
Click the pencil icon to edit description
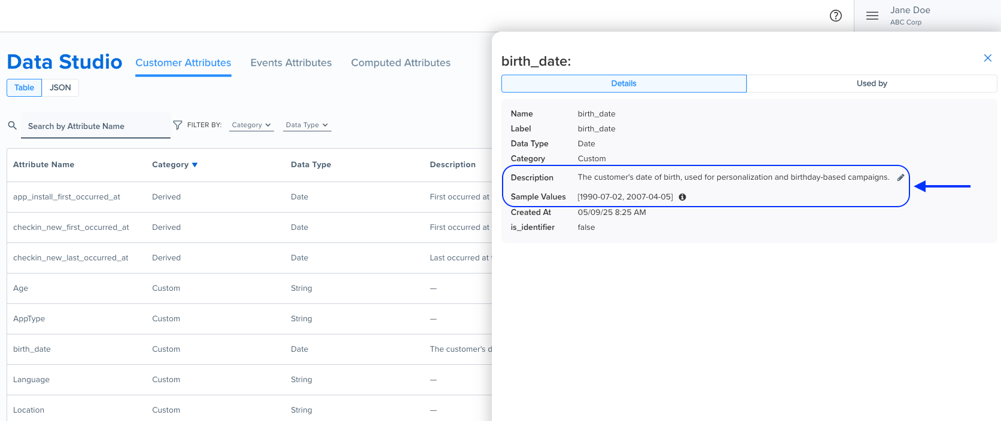point(900,177)
